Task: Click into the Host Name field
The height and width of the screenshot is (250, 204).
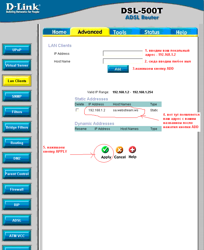Action: [x=123, y=61]
